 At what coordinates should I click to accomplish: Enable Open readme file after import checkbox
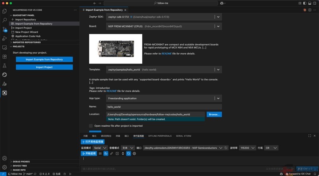91,126
